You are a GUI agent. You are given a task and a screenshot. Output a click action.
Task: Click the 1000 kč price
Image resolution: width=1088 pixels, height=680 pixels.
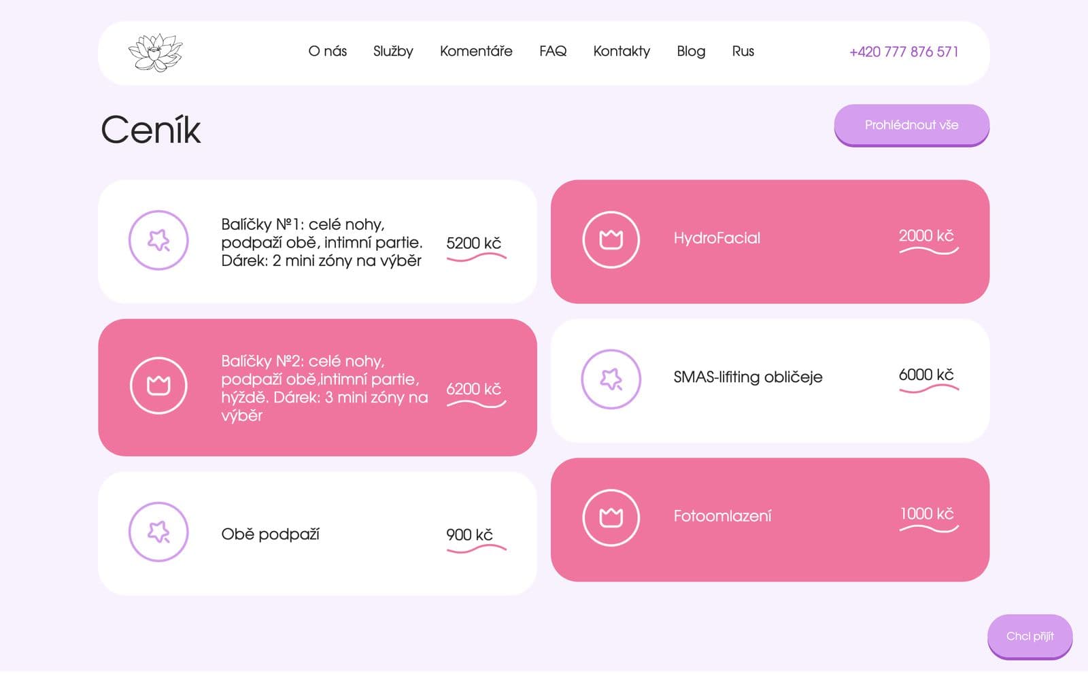pos(927,514)
